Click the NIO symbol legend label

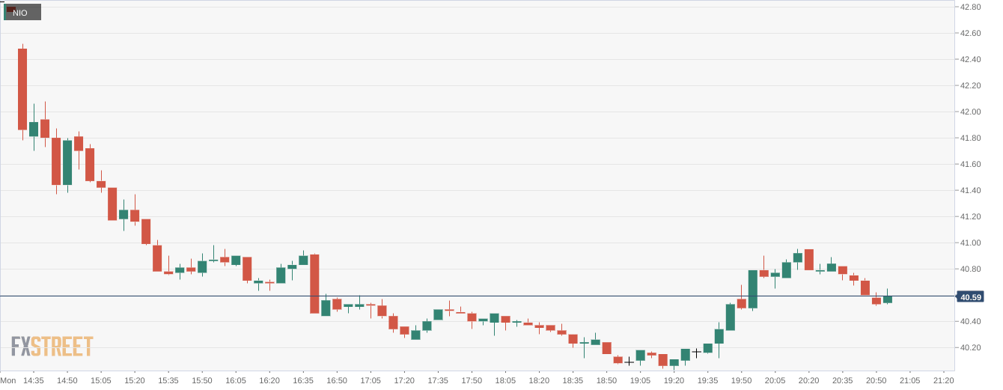[20, 13]
